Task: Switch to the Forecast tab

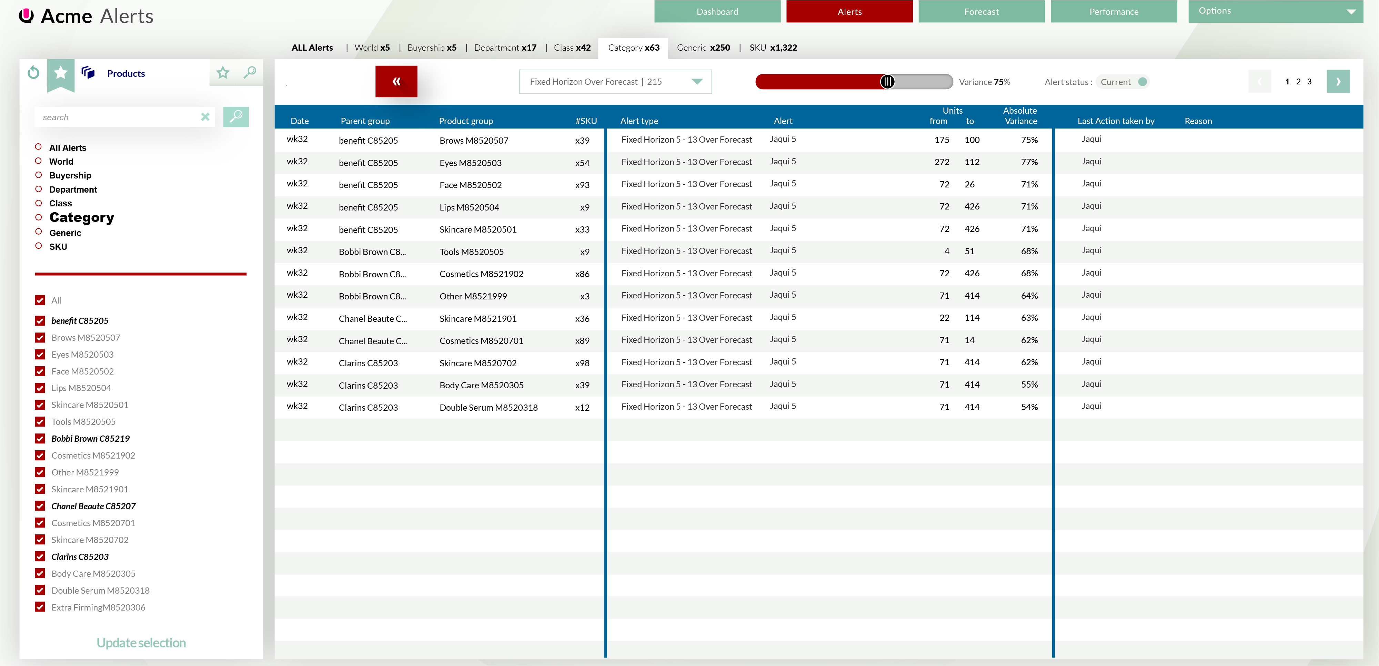Action: point(981,11)
